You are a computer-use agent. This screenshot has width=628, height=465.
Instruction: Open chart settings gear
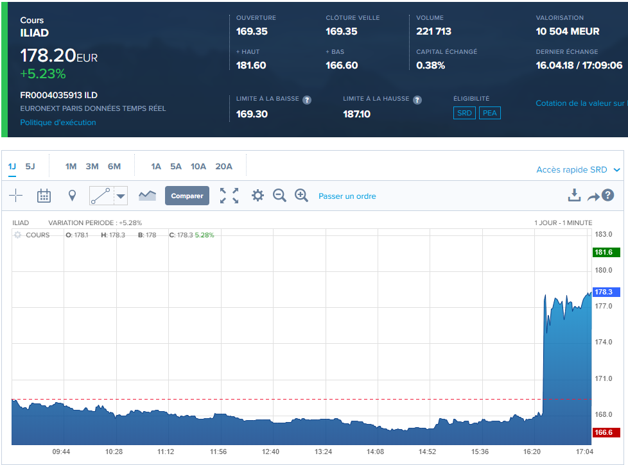click(257, 196)
